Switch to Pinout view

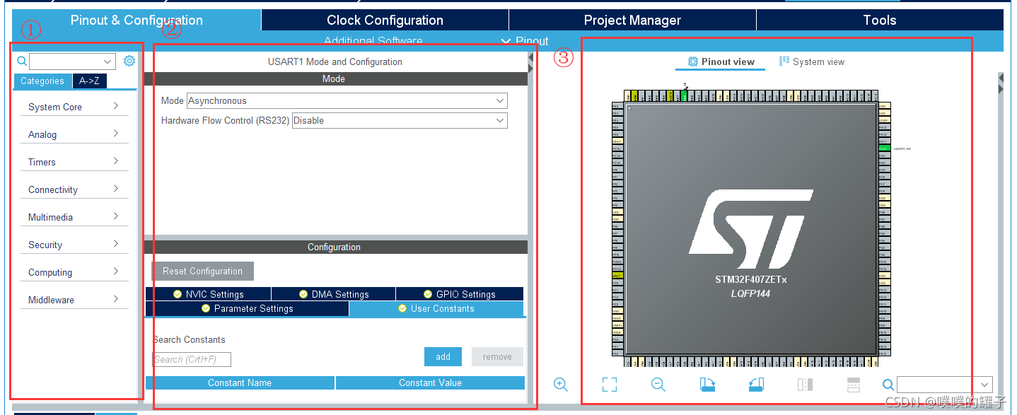pos(721,62)
